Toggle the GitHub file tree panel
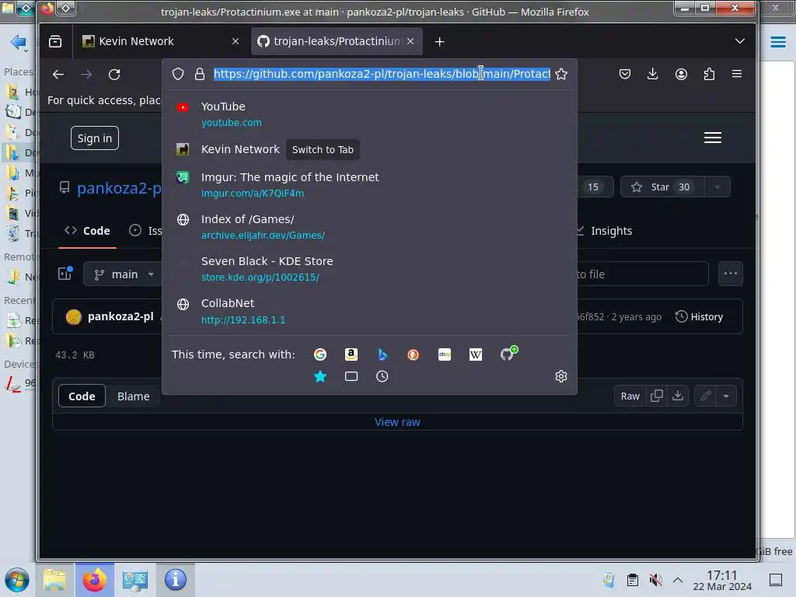 pyautogui.click(x=65, y=274)
